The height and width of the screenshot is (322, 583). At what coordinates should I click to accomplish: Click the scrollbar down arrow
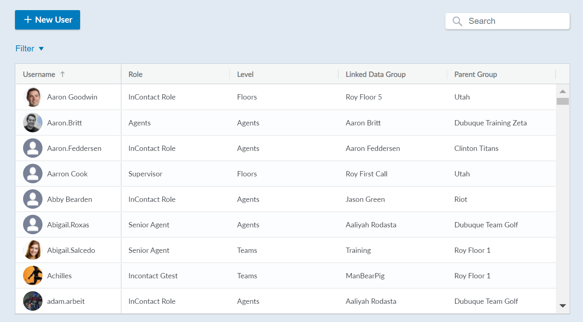point(562,305)
